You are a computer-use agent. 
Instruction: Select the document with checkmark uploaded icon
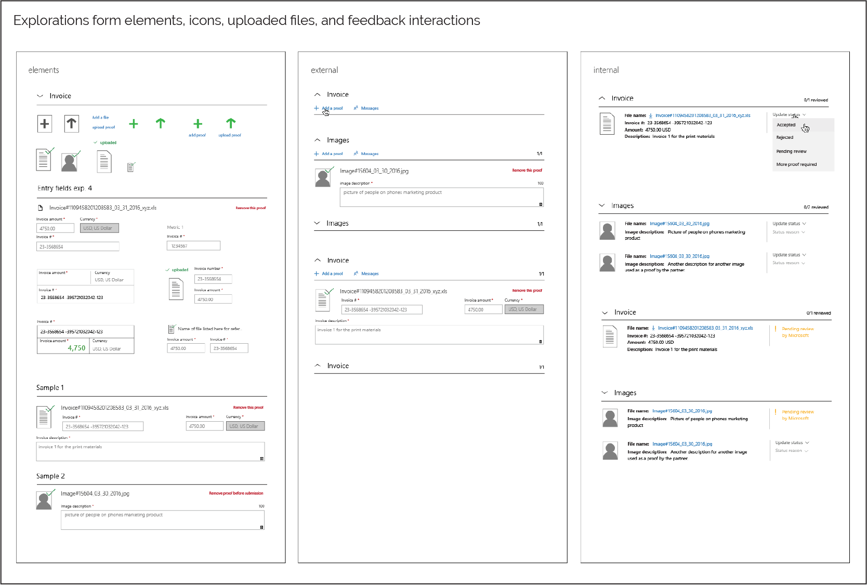pyautogui.click(x=44, y=160)
